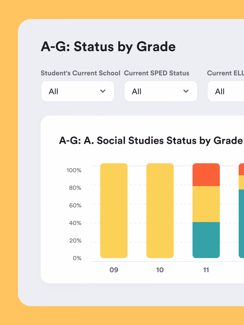244x325 pixels.
Task: Click the A-G: Status by Grade heading
Action: click(x=108, y=47)
